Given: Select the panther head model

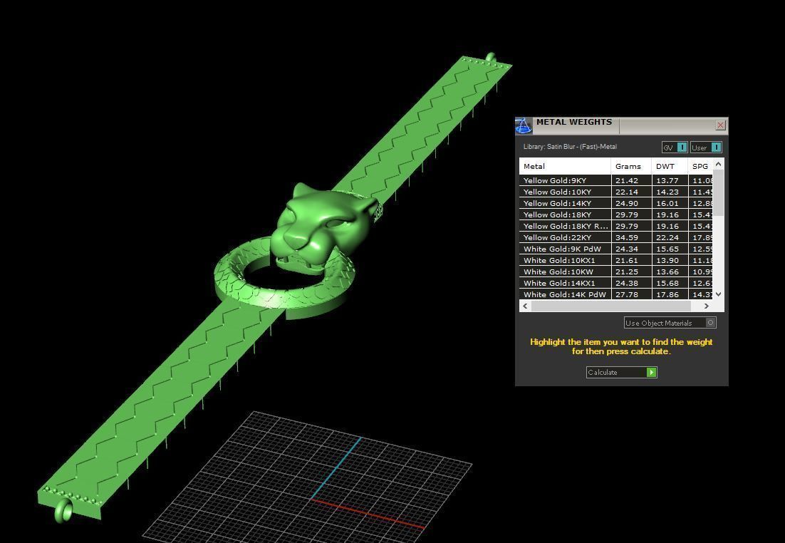Looking at the screenshot, I should coord(323,228).
